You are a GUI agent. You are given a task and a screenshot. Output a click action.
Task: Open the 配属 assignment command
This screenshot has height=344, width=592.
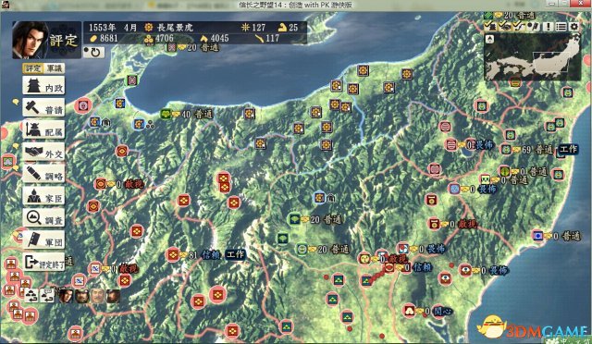pyautogui.click(x=43, y=129)
